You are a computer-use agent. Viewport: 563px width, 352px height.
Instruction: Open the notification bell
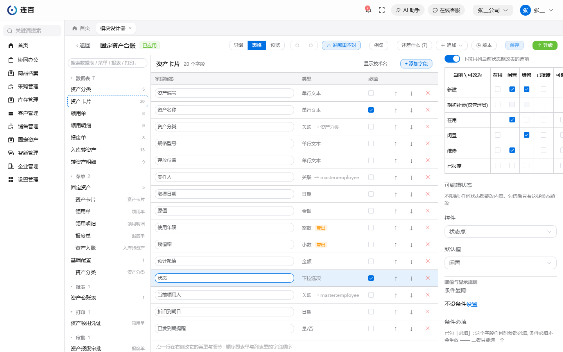pyautogui.click(x=368, y=10)
